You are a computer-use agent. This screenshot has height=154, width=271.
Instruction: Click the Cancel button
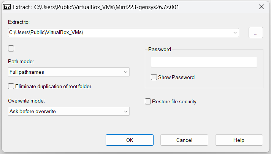tap(184, 140)
